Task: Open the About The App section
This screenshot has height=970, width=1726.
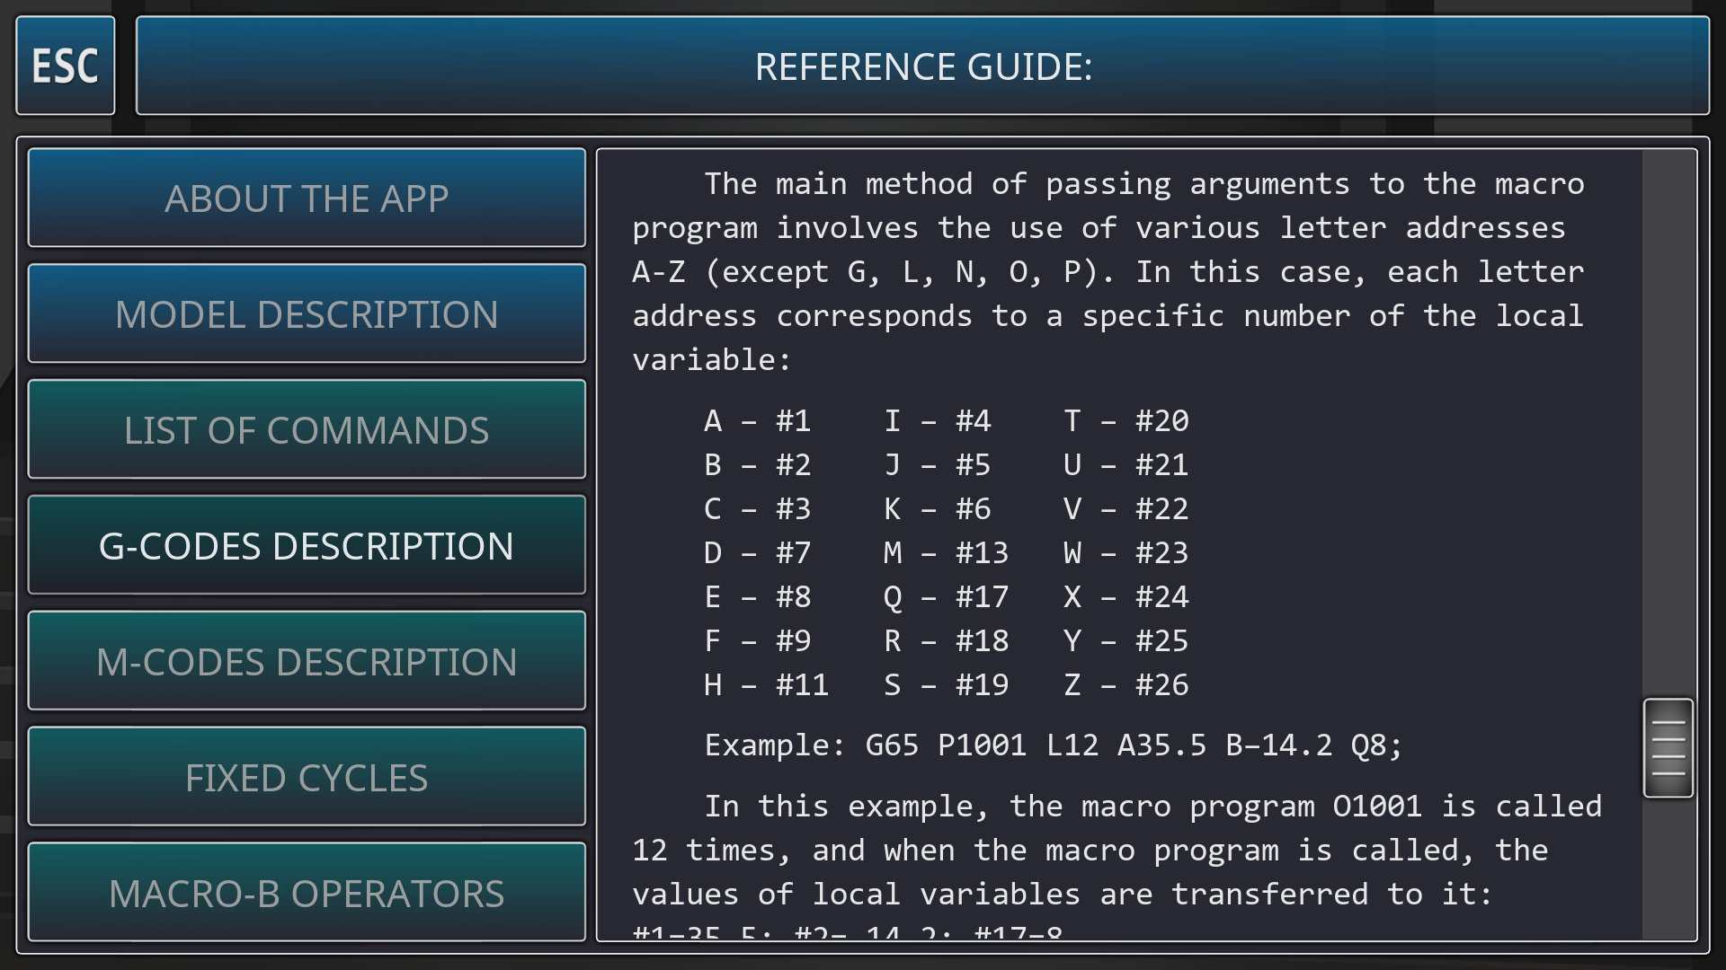Action: click(307, 198)
